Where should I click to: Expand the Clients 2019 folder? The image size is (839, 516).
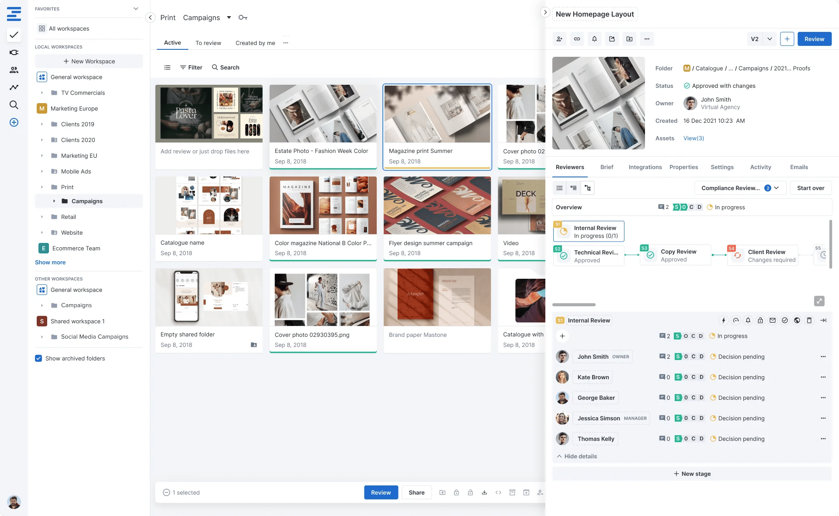(x=42, y=124)
